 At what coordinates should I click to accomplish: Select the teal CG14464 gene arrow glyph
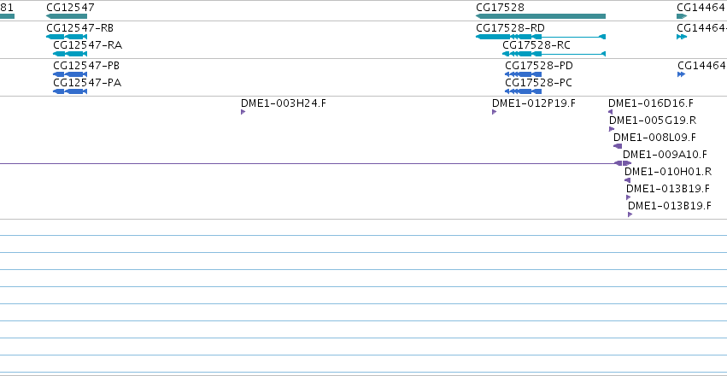682,16
